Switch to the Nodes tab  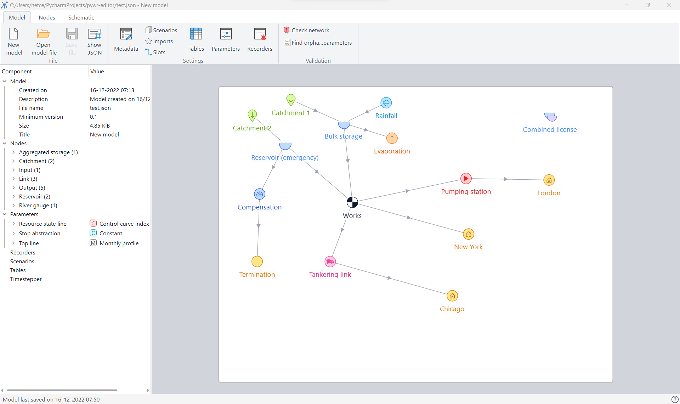coord(47,17)
